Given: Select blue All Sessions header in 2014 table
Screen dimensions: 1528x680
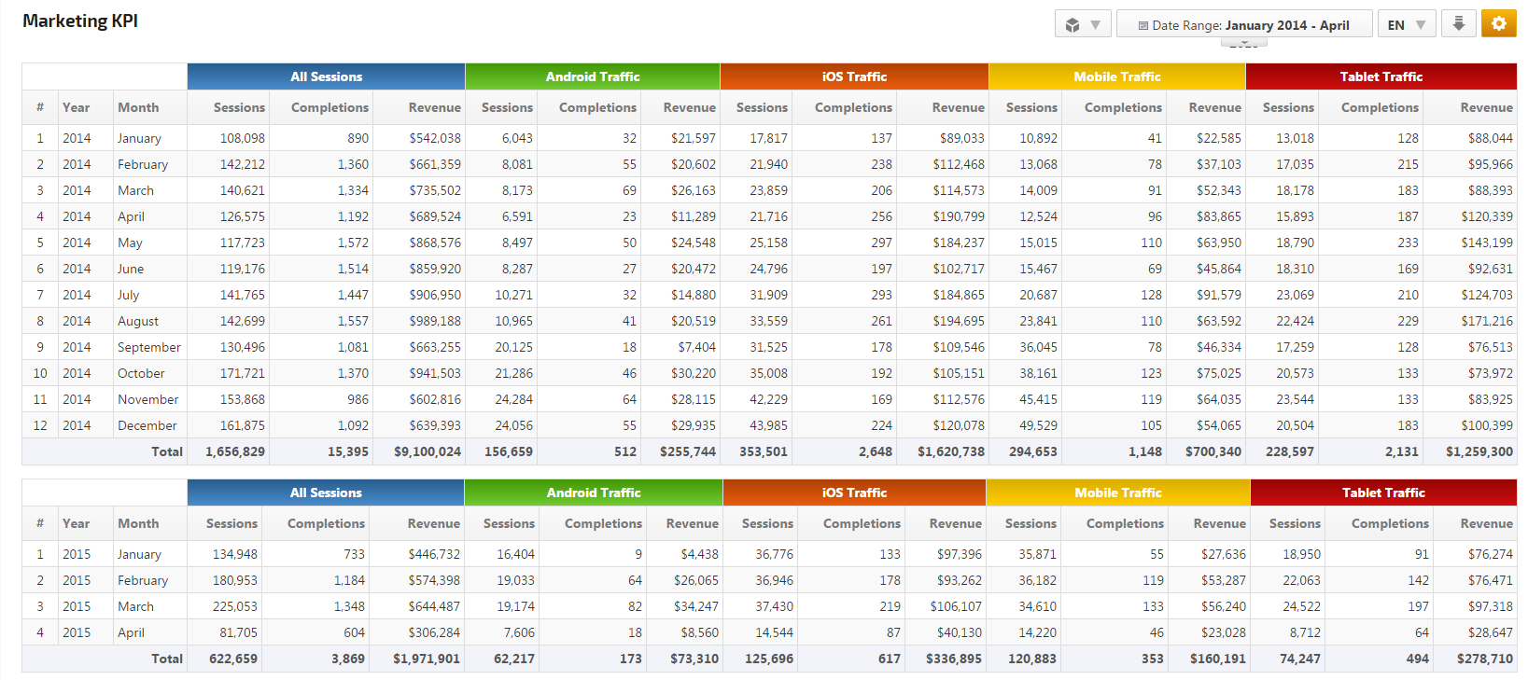Looking at the screenshot, I should 326,76.
